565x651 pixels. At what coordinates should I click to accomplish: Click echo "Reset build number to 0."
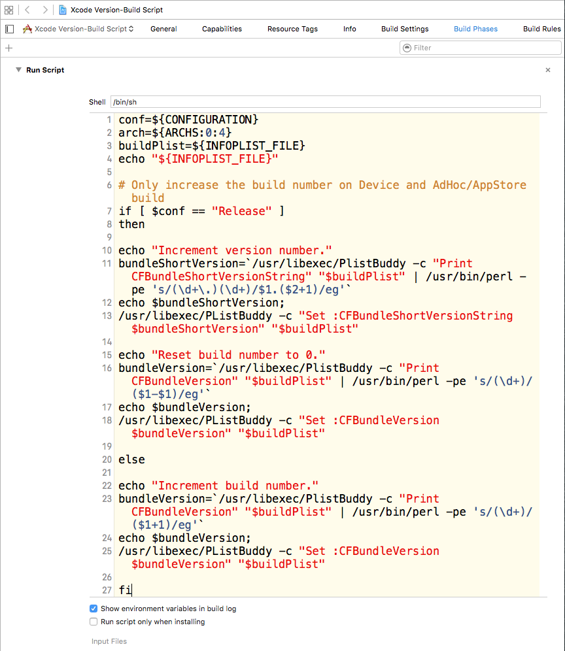pyautogui.click(x=222, y=355)
